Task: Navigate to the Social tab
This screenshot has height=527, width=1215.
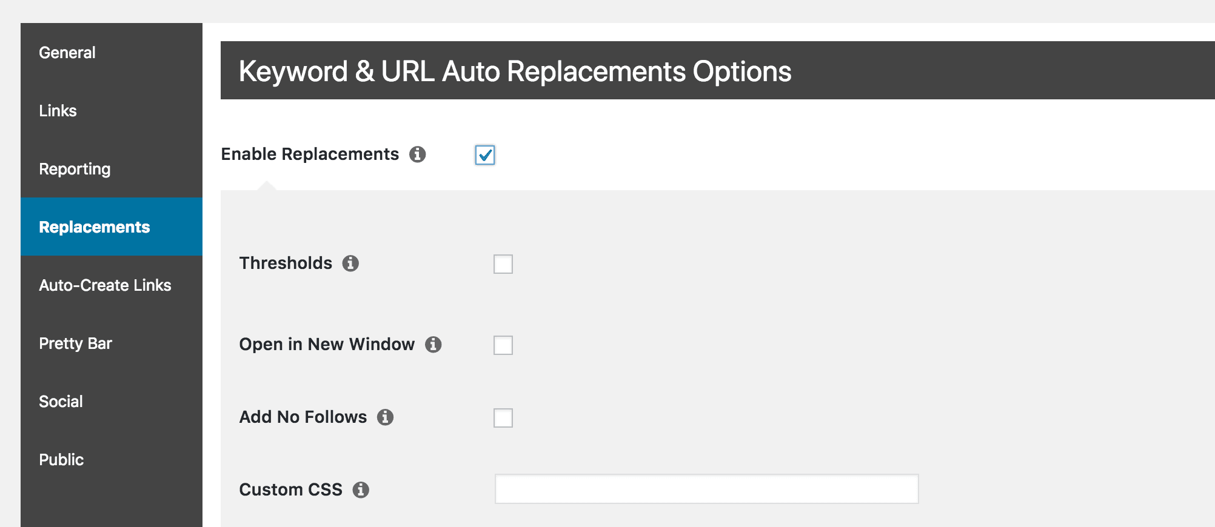Action: pyautogui.click(x=61, y=402)
